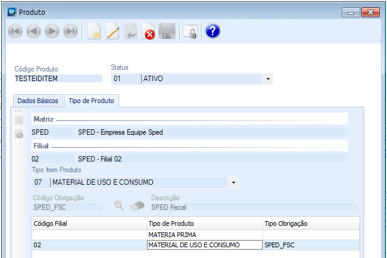Click SPED - Empresa Equipe Sped text
The height and width of the screenshot is (258, 387).
tap(120, 132)
